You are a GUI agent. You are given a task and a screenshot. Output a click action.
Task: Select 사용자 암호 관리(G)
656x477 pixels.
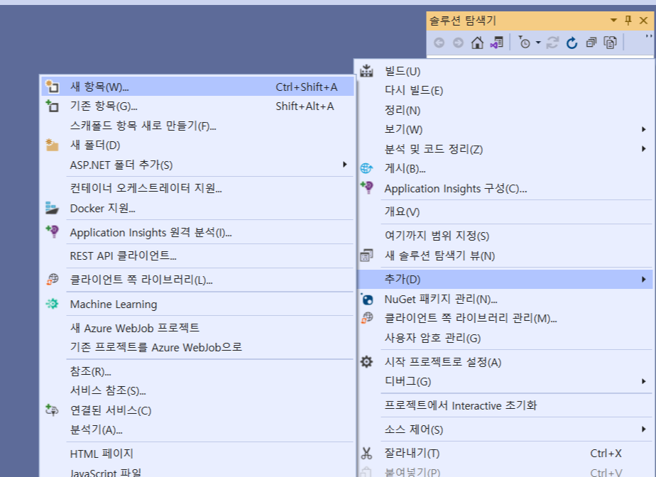pos(505,338)
